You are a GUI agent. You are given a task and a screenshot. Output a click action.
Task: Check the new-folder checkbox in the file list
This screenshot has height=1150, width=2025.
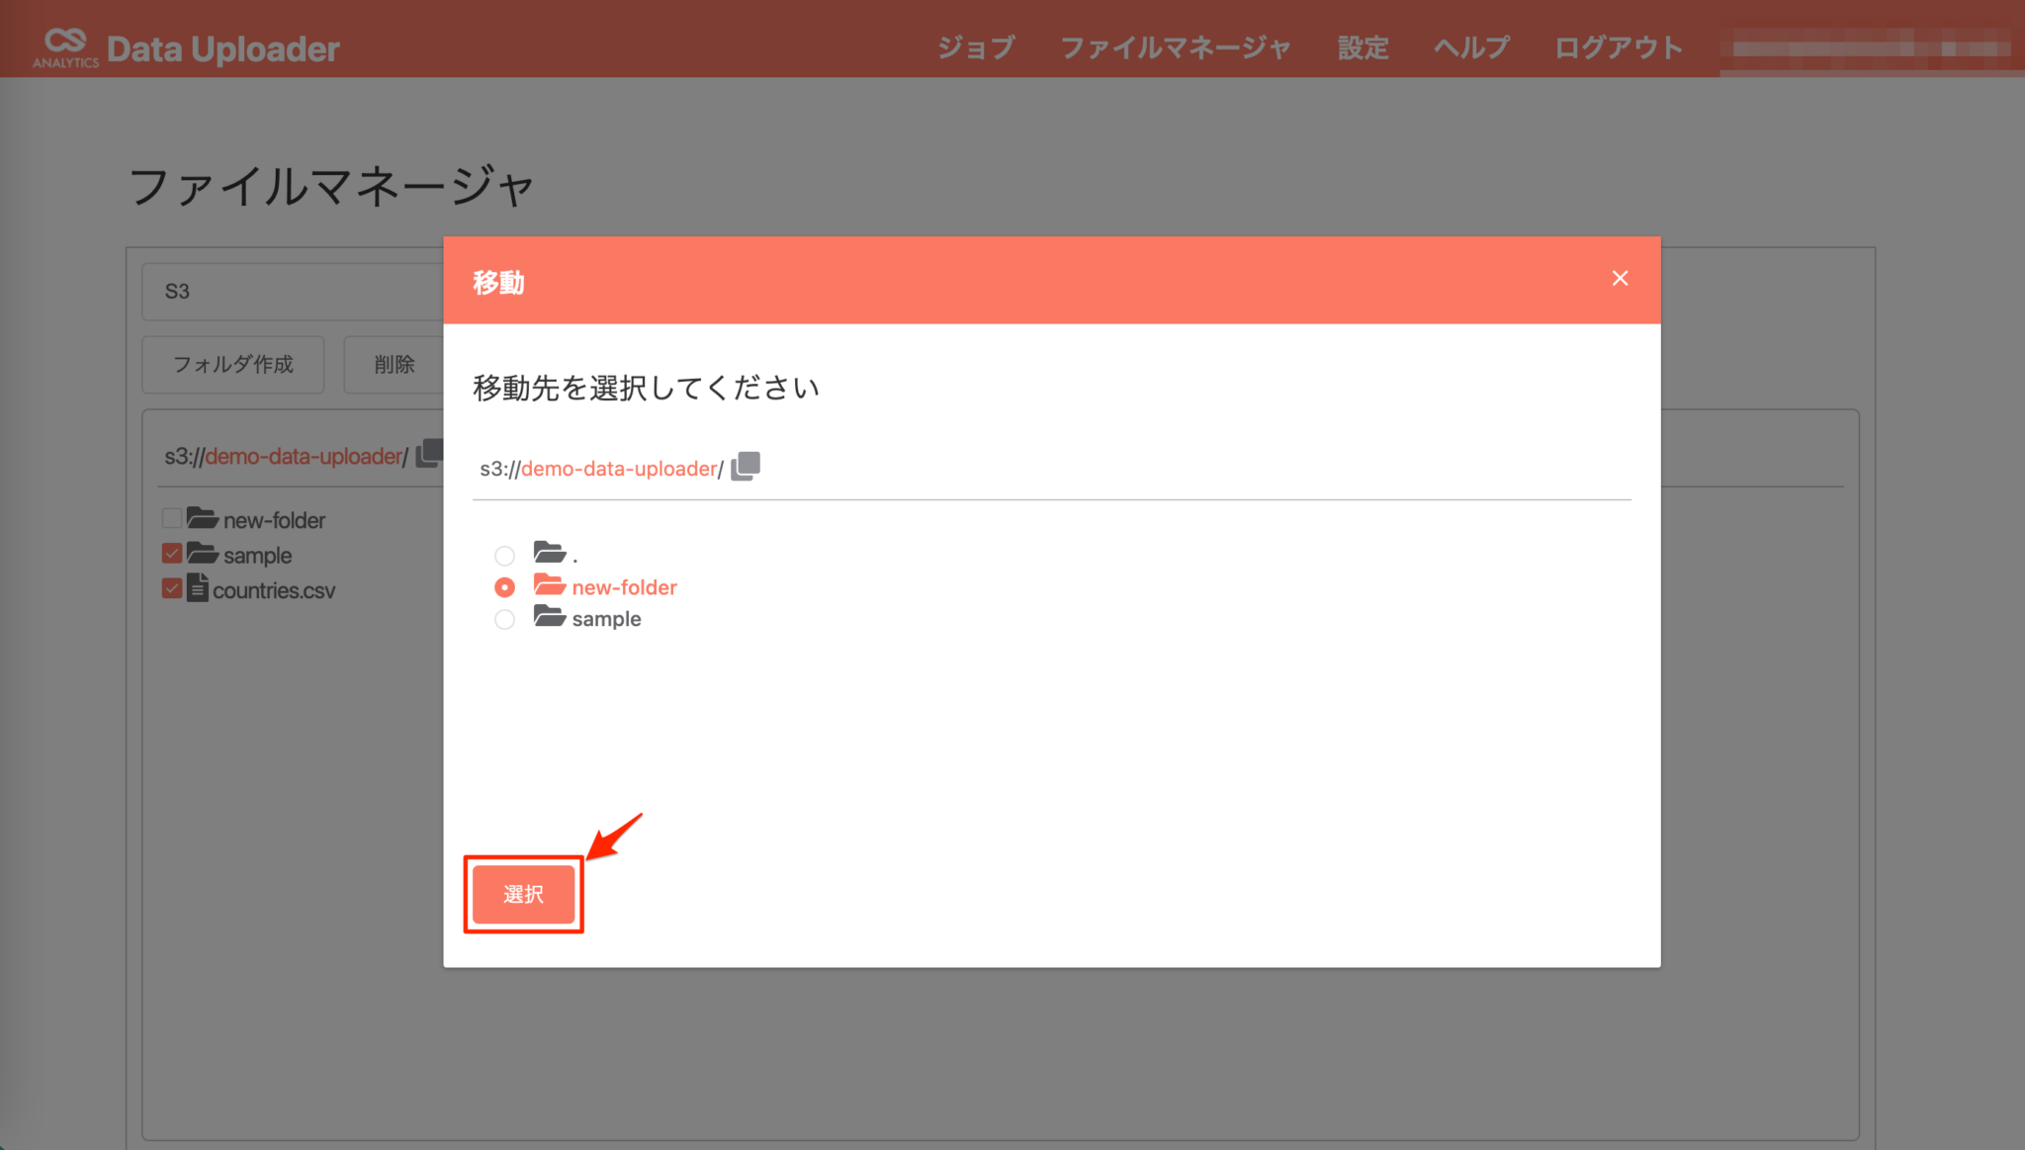(171, 518)
